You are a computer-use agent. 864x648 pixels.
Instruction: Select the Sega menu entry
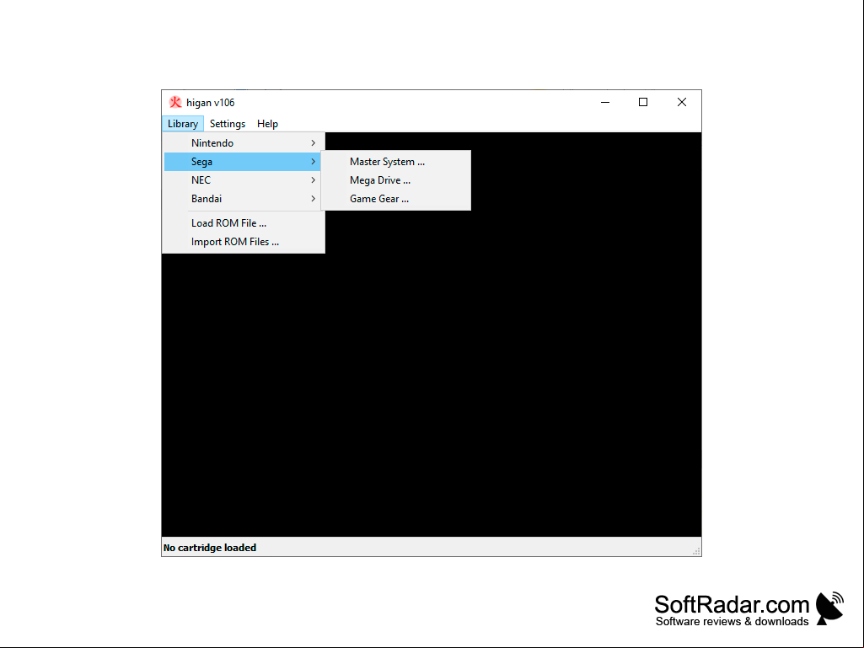click(x=243, y=162)
